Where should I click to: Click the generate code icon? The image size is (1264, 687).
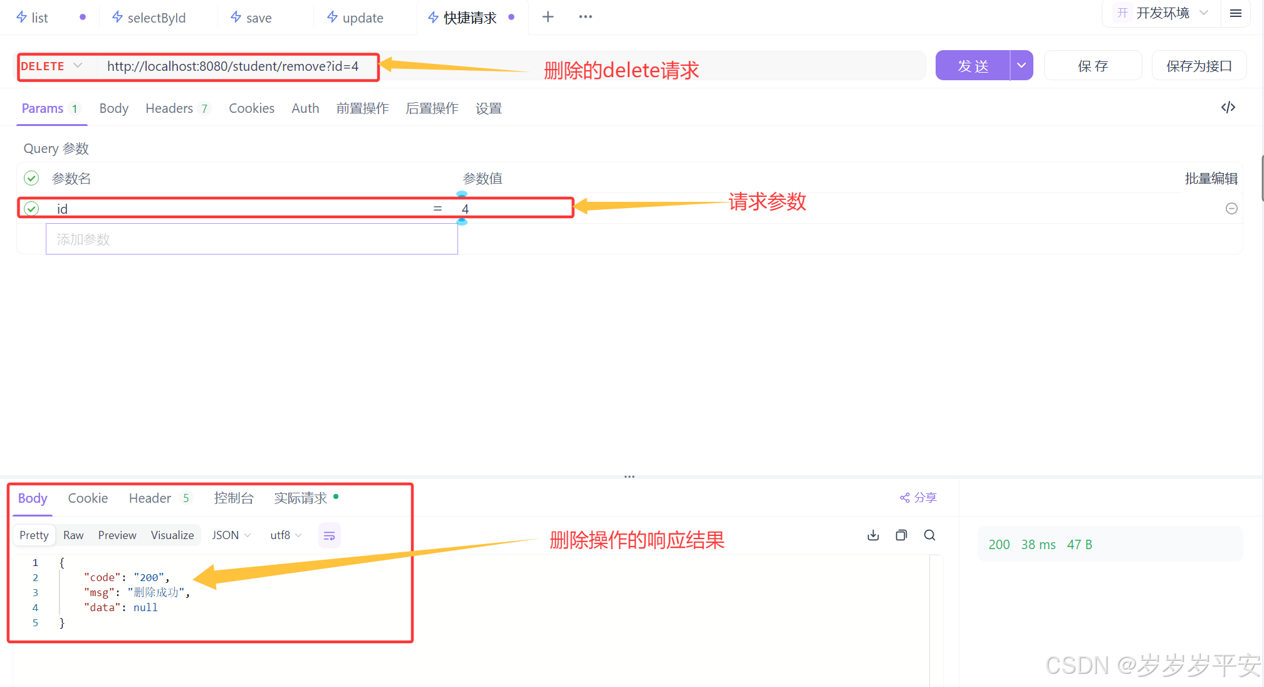click(1228, 107)
